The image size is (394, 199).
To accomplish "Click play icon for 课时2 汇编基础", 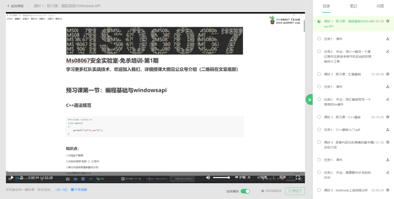I will pos(388,74).
